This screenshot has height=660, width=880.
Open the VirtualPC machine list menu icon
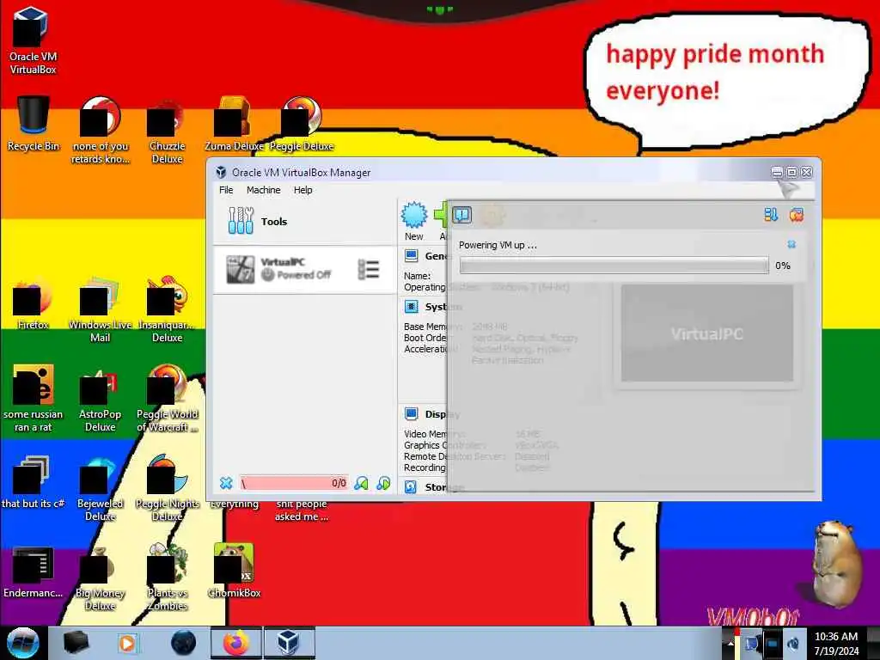[x=368, y=269]
